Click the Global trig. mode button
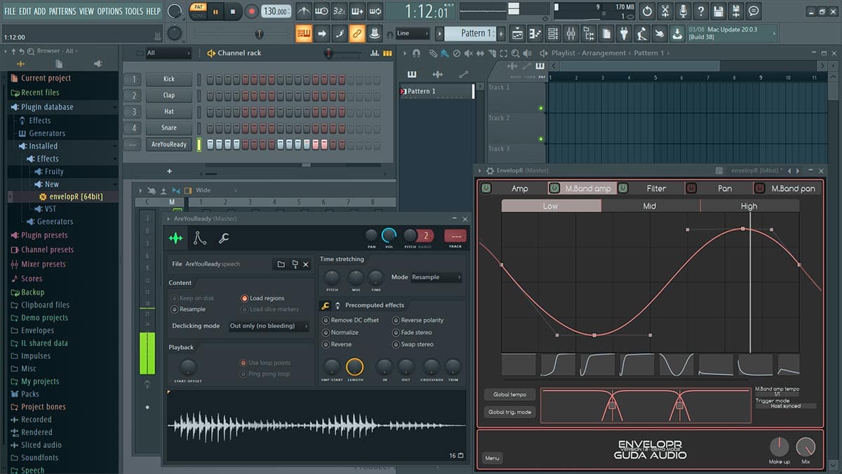Screen dimensions: 842x474 click(x=509, y=412)
